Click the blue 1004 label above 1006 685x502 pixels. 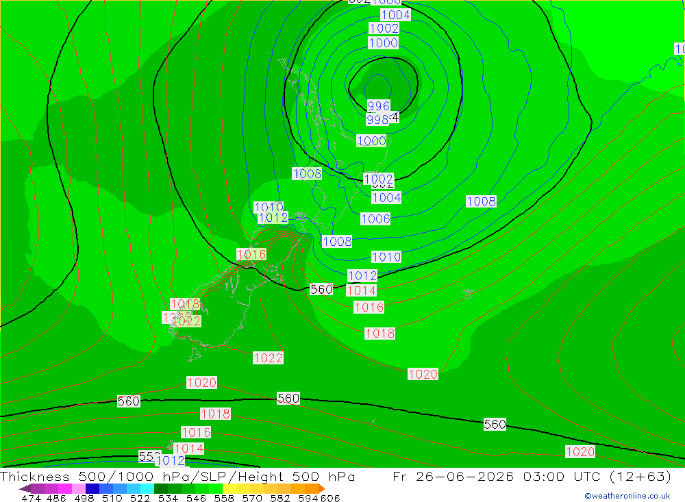pyautogui.click(x=386, y=197)
